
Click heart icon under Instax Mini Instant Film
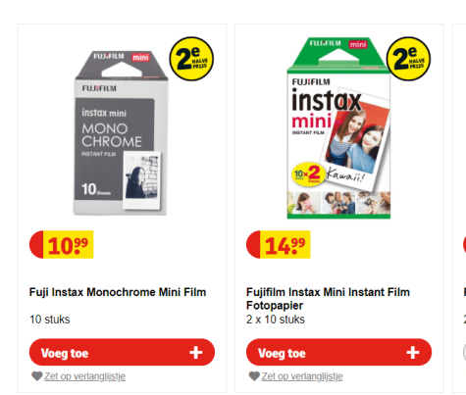(x=254, y=376)
